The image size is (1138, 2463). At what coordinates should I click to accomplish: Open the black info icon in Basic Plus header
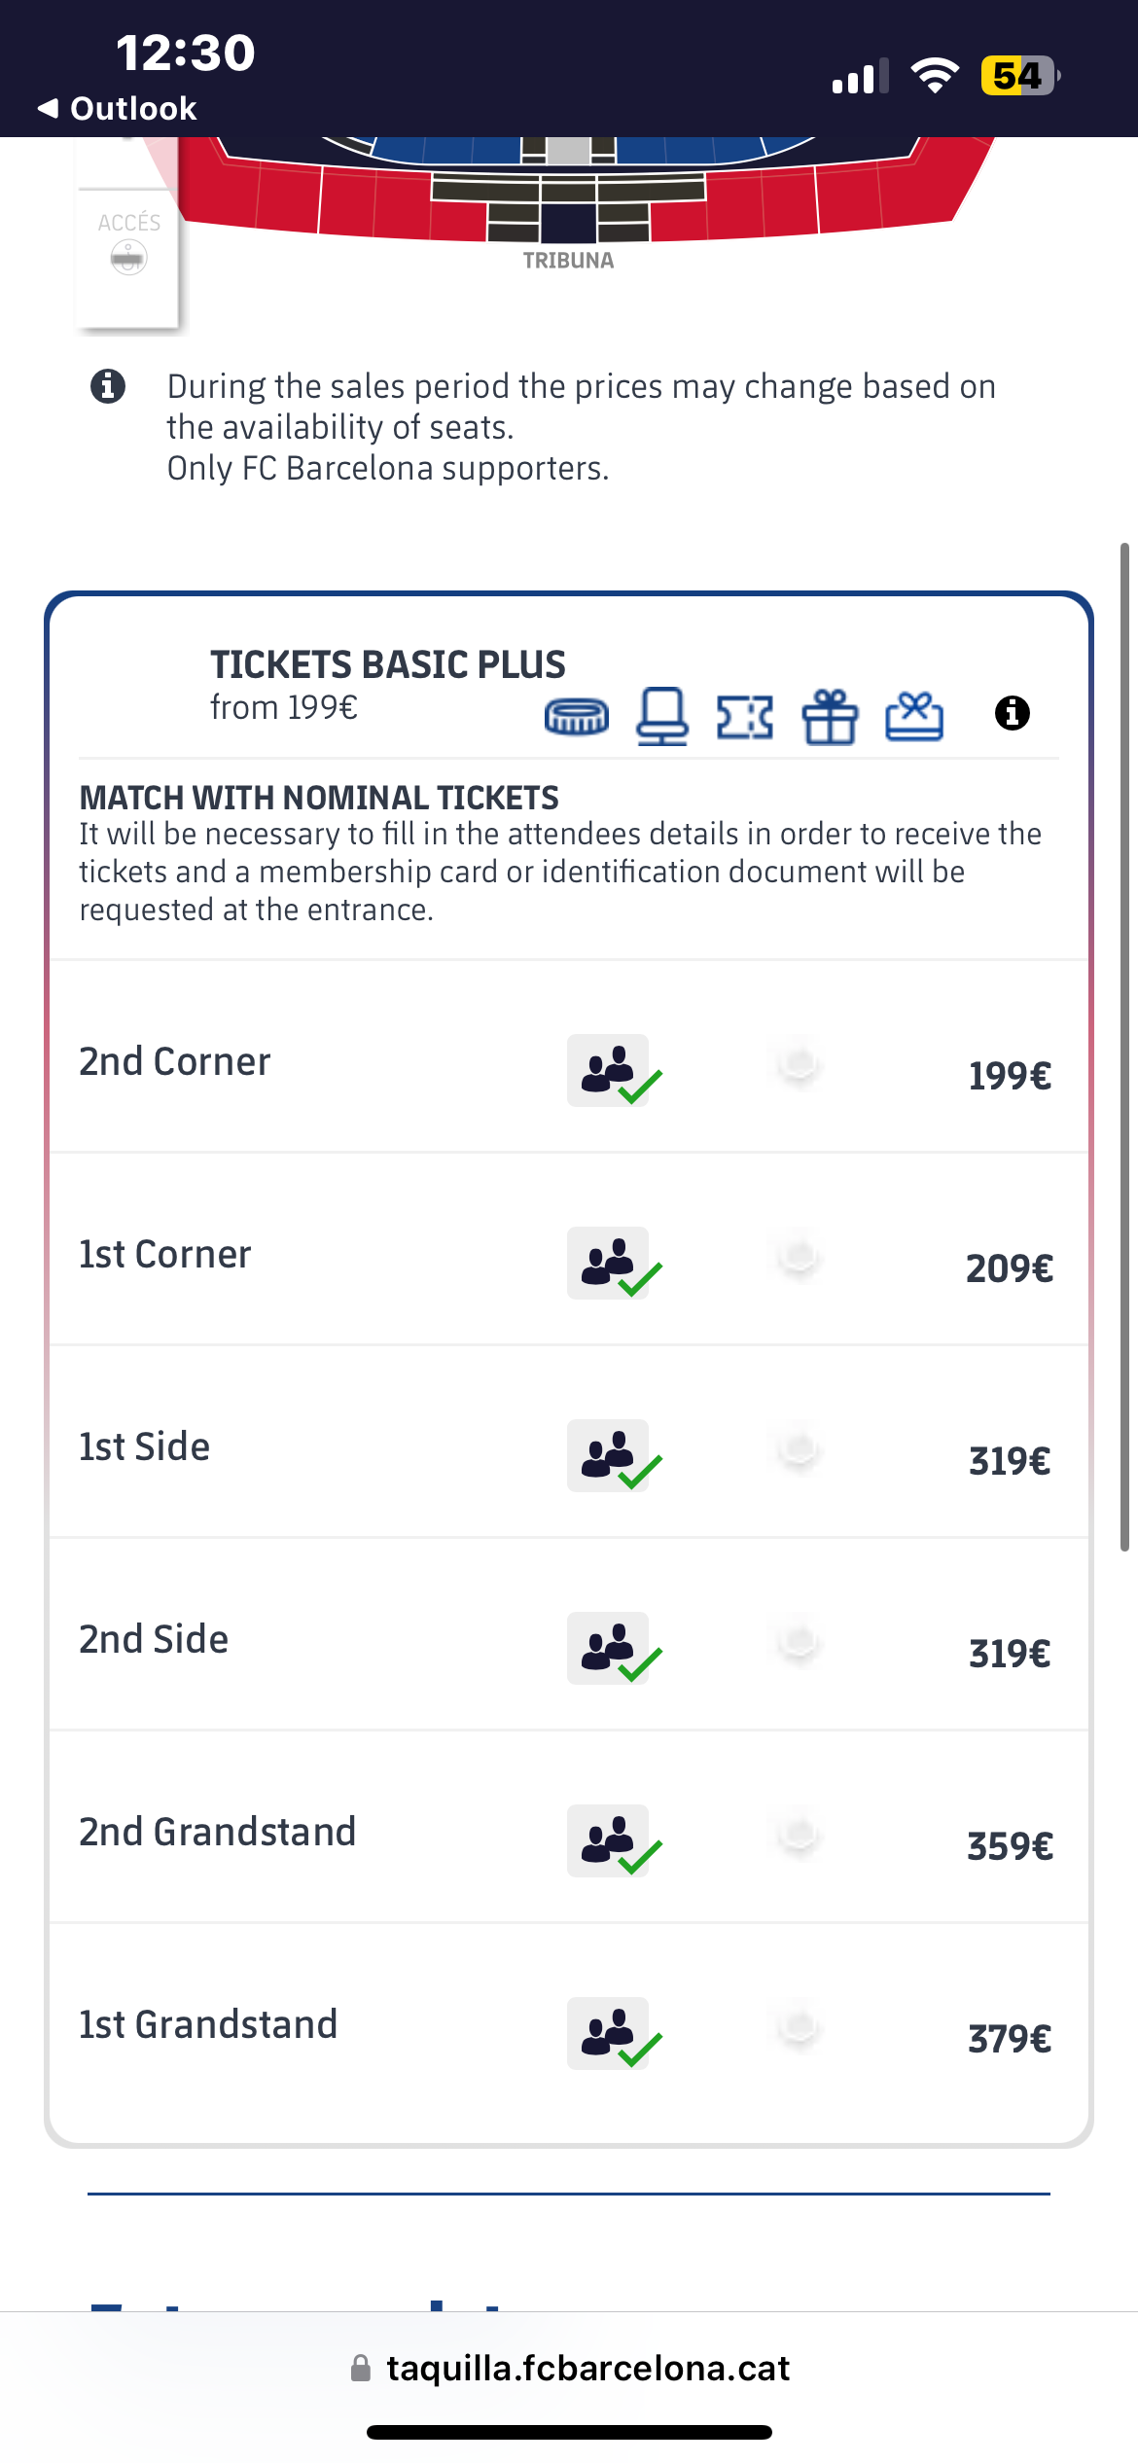point(1013,713)
